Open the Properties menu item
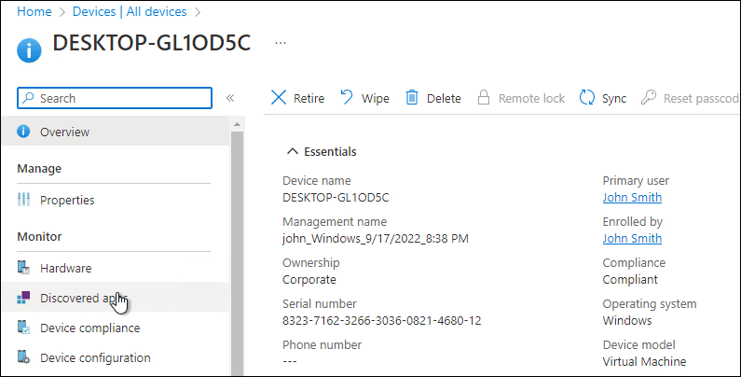This screenshot has width=741, height=377. (x=116, y=200)
